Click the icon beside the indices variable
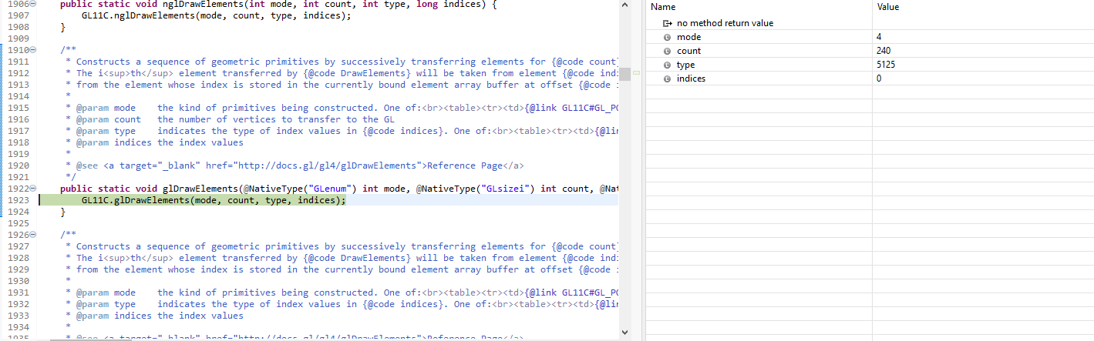1094x341 pixels. (x=668, y=79)
